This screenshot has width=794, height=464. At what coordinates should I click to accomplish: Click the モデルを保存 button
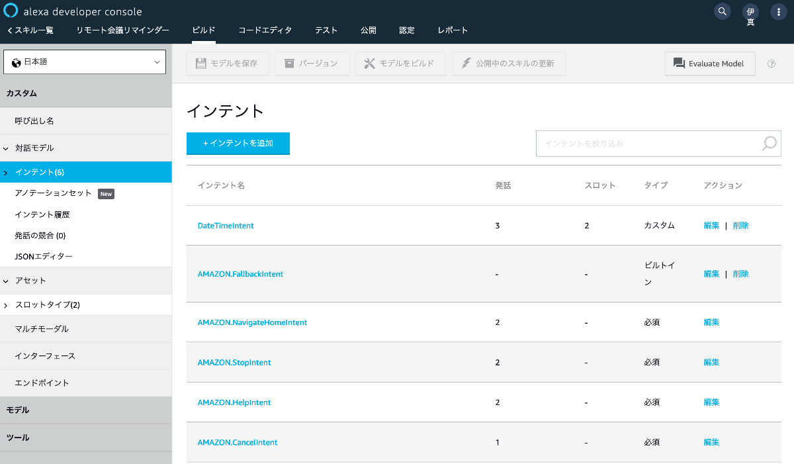(x=227, y=64)
